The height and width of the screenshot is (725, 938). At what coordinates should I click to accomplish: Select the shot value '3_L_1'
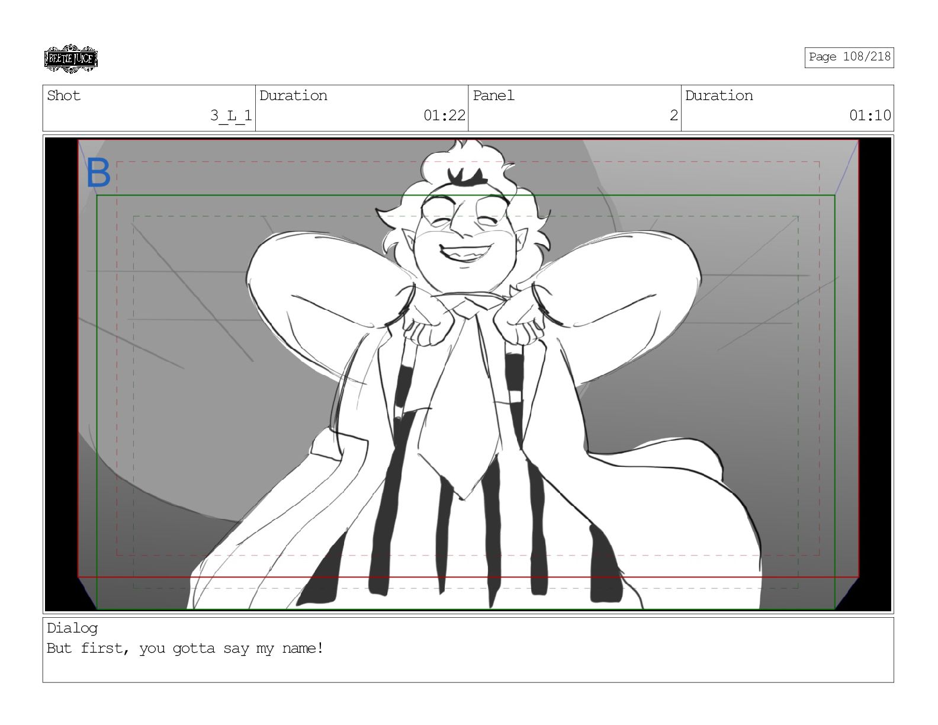231,115
